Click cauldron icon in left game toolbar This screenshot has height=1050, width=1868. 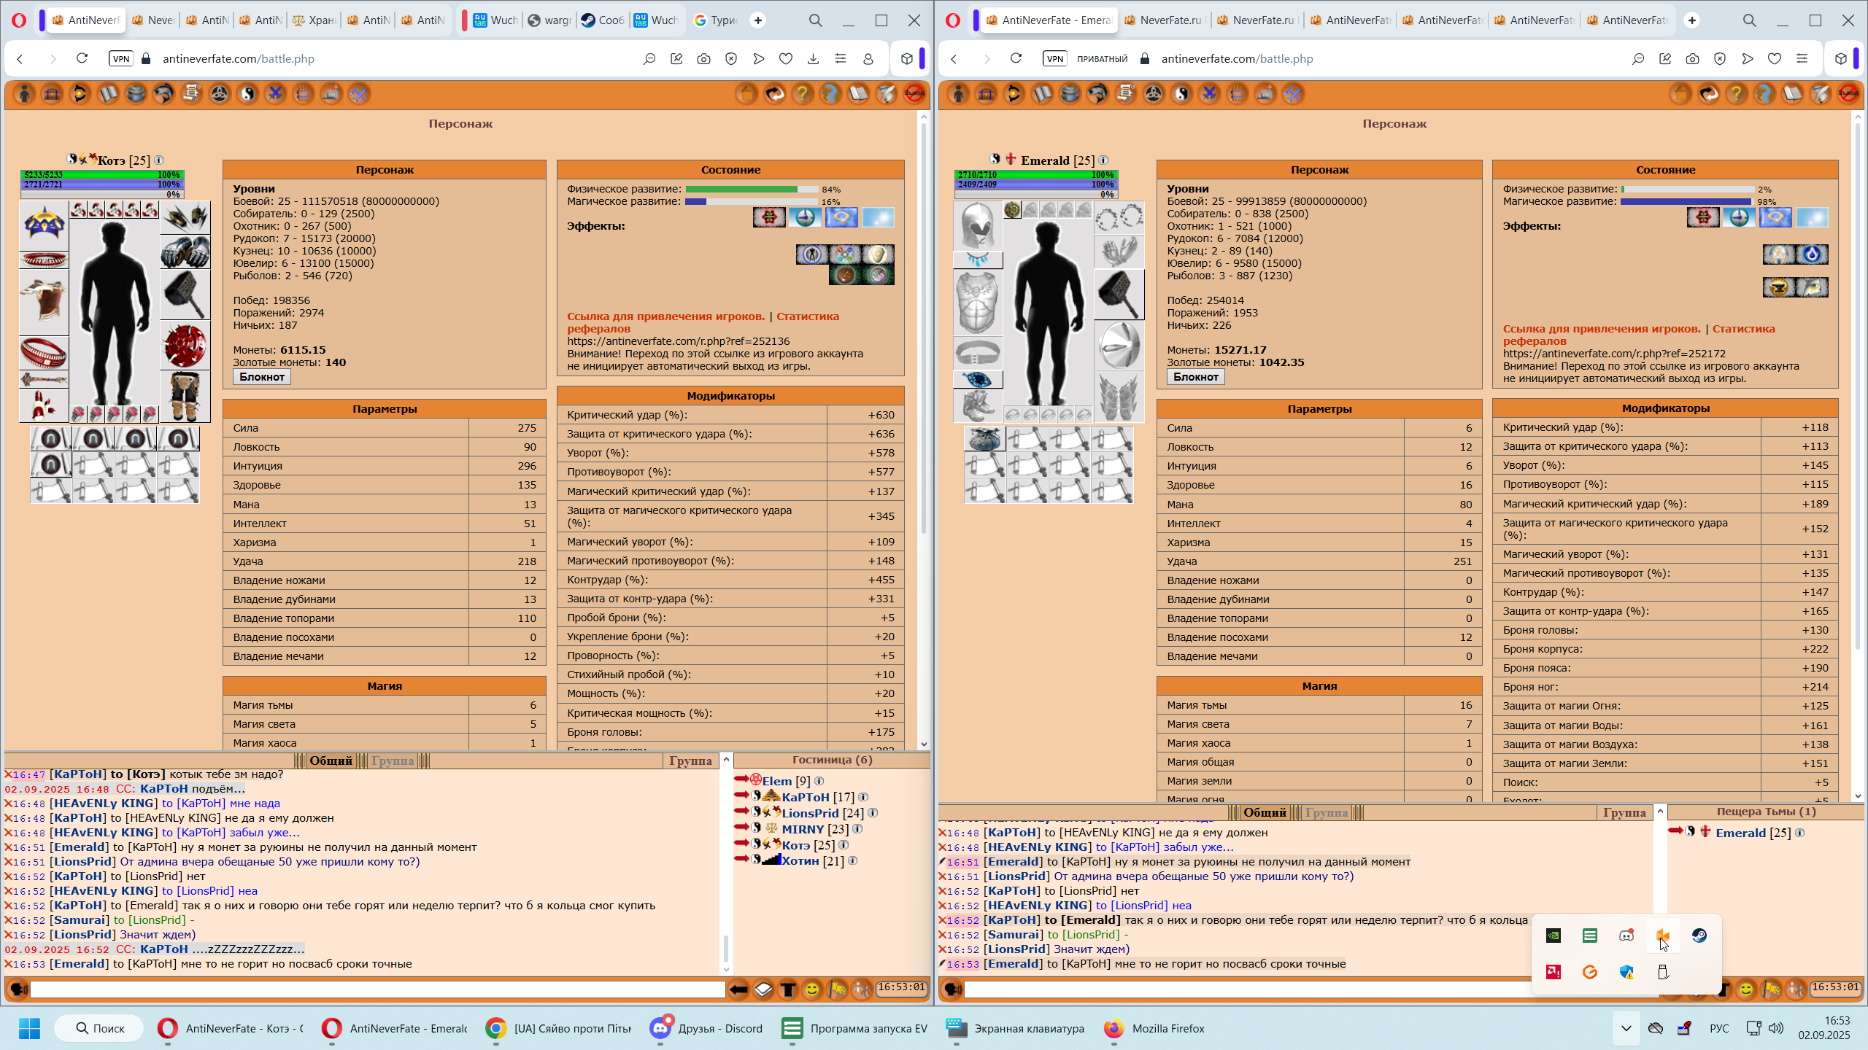coord(136,94)
